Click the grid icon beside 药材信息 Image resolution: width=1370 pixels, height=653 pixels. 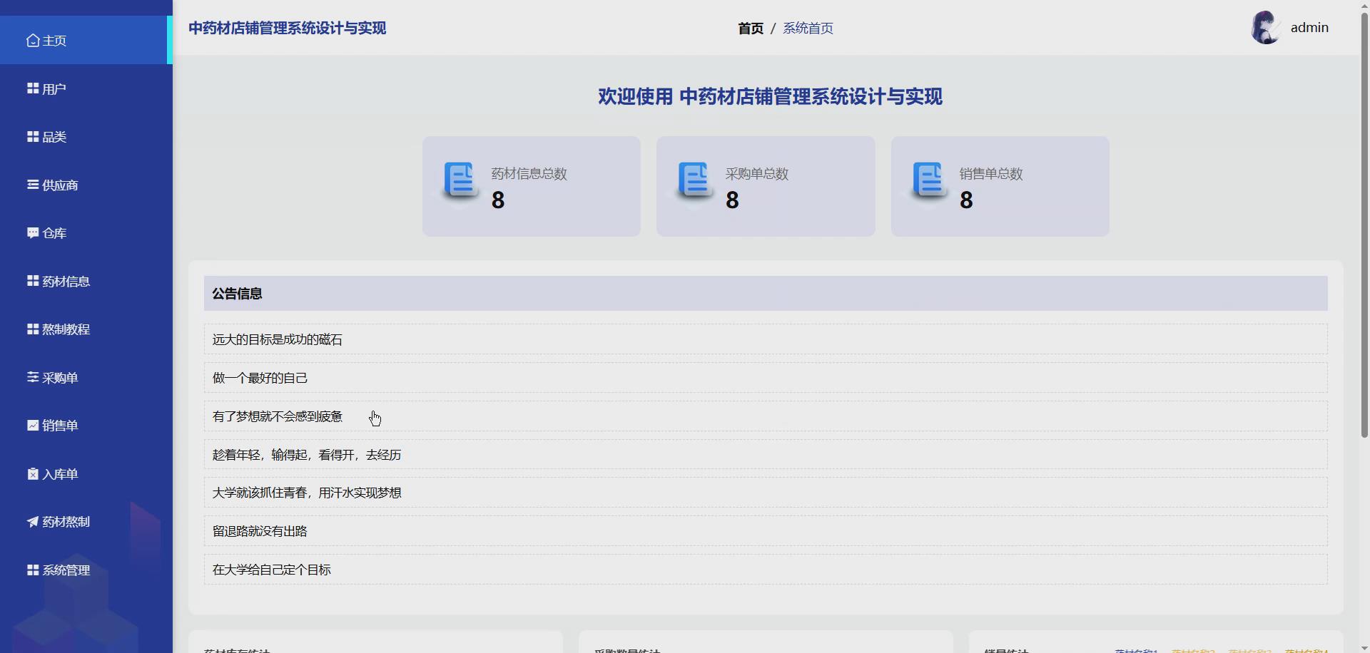pos(33,281)
